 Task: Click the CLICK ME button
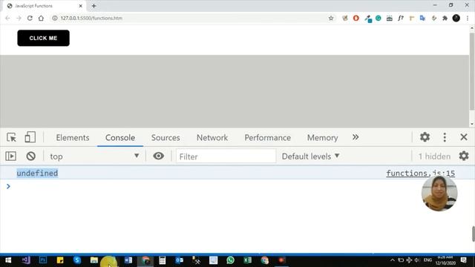[x=43, y=38]
